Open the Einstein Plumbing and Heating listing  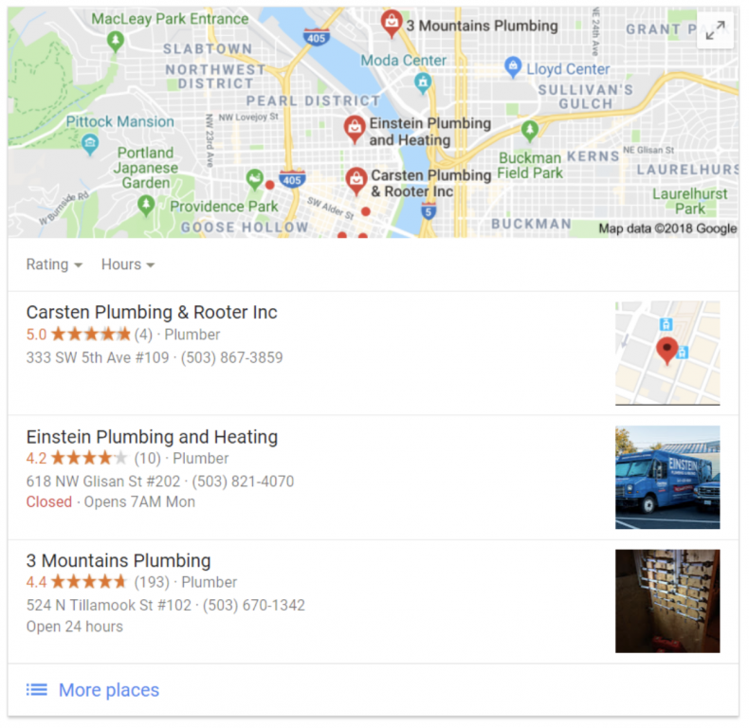coord(152,437)
